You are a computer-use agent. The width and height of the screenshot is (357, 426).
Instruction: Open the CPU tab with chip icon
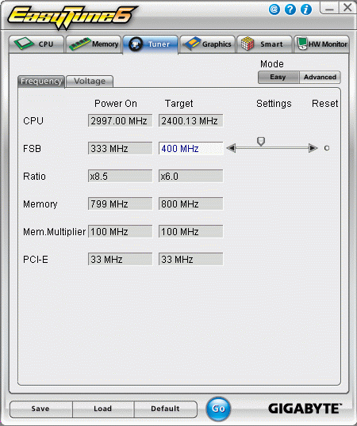point(36,44)
